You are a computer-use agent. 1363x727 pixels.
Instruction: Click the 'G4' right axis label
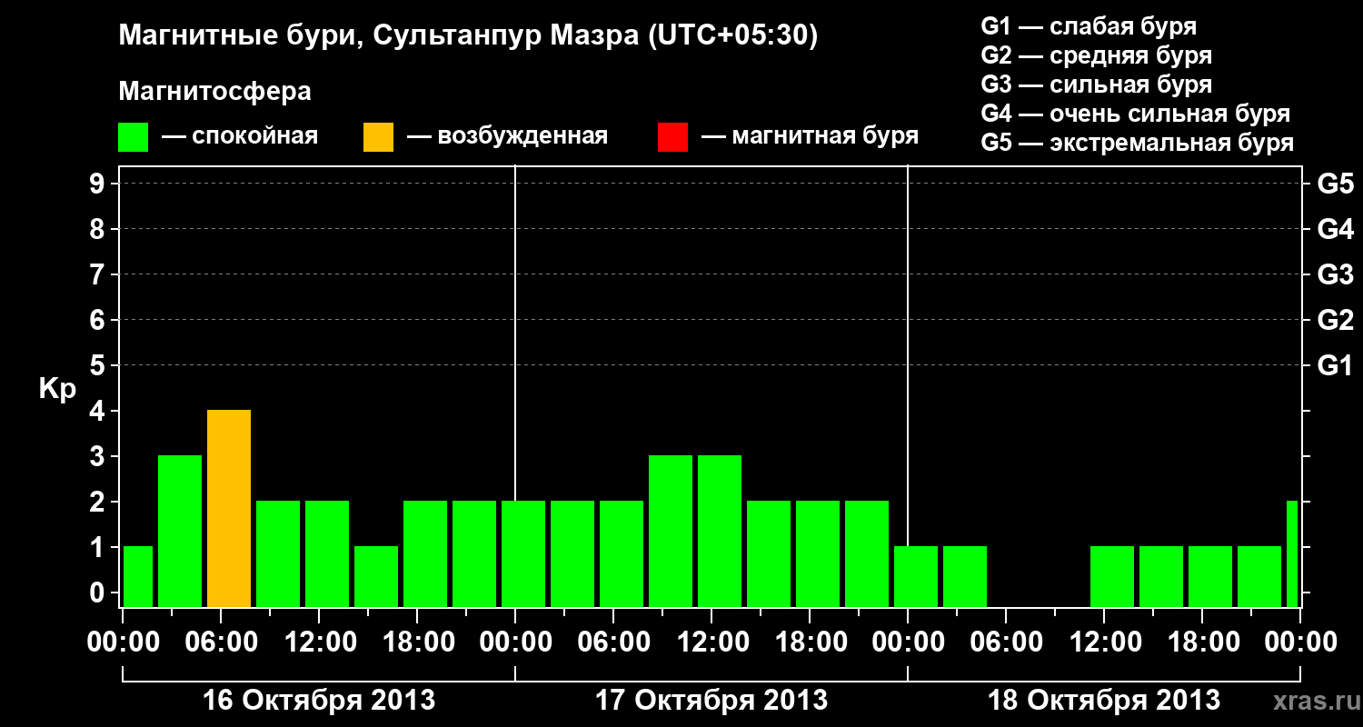click(1335, 229)
